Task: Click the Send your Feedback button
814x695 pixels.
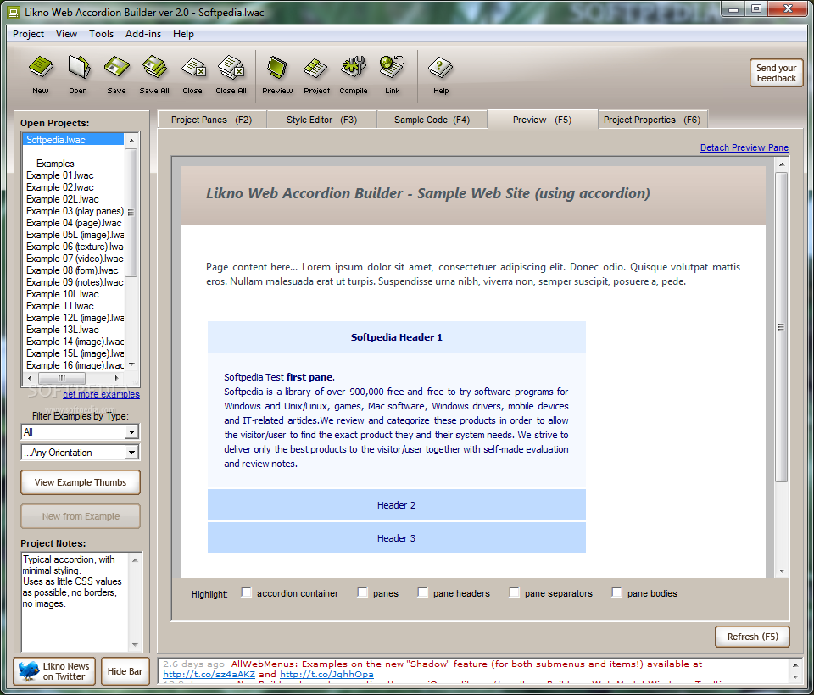Action: click(776, 73)
